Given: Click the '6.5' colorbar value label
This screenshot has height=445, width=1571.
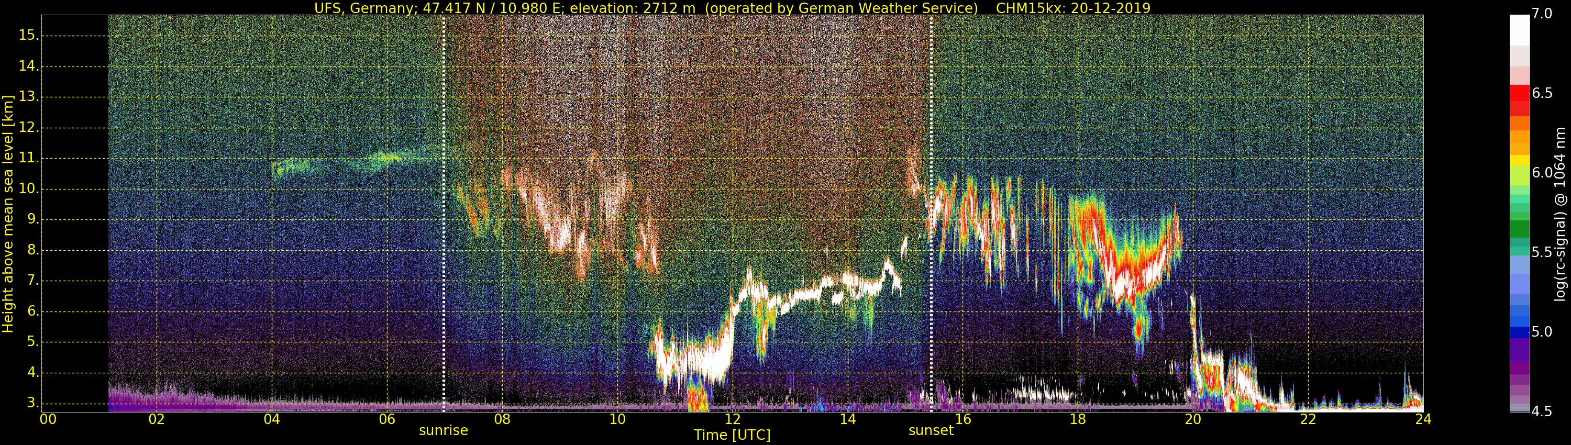Looking at the screenshot, I should click(1542, 93).
